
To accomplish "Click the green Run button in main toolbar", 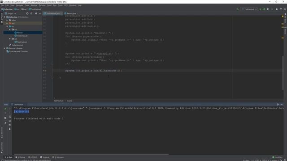I will tap(260, 9).
